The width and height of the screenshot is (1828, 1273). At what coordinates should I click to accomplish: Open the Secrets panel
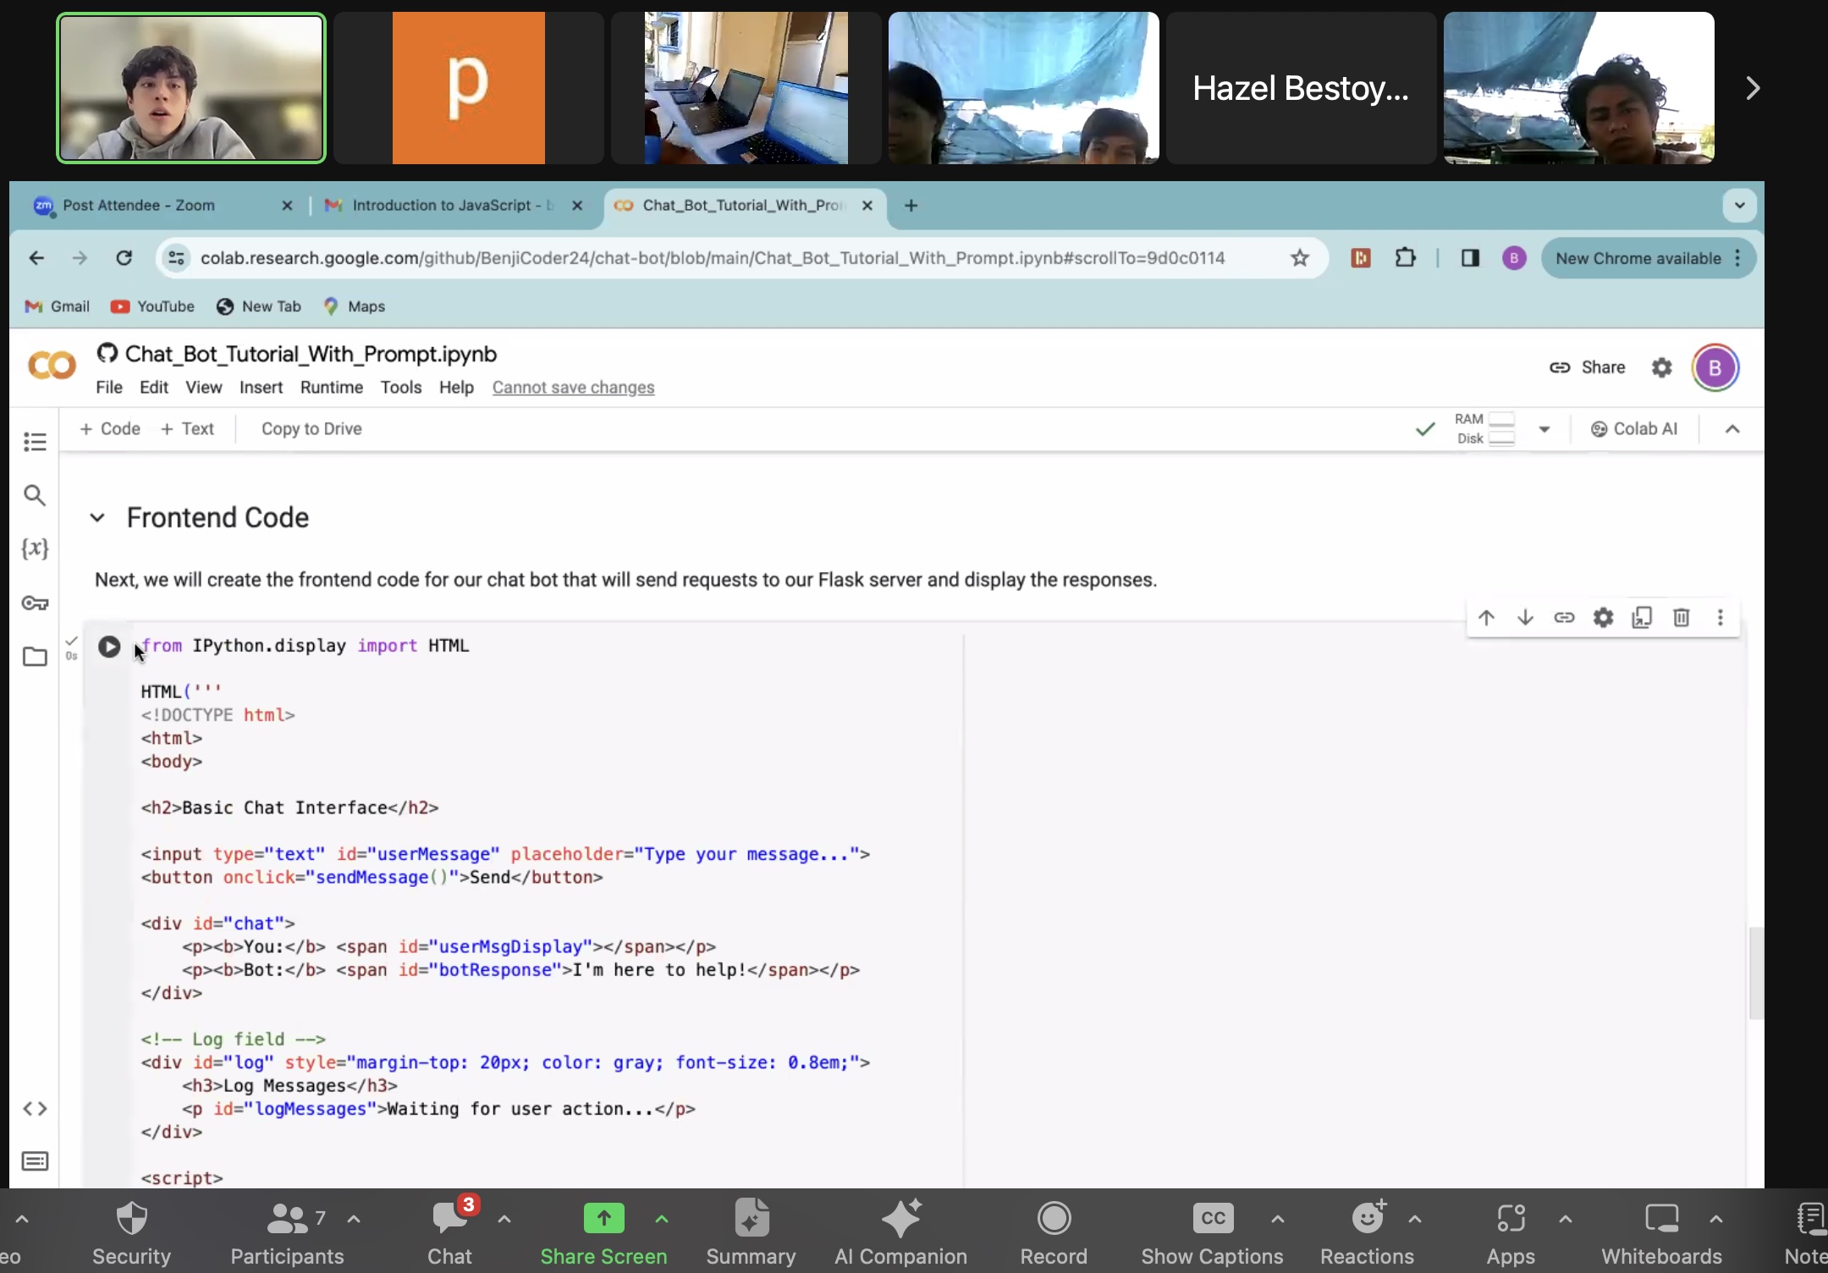[35, 603]
